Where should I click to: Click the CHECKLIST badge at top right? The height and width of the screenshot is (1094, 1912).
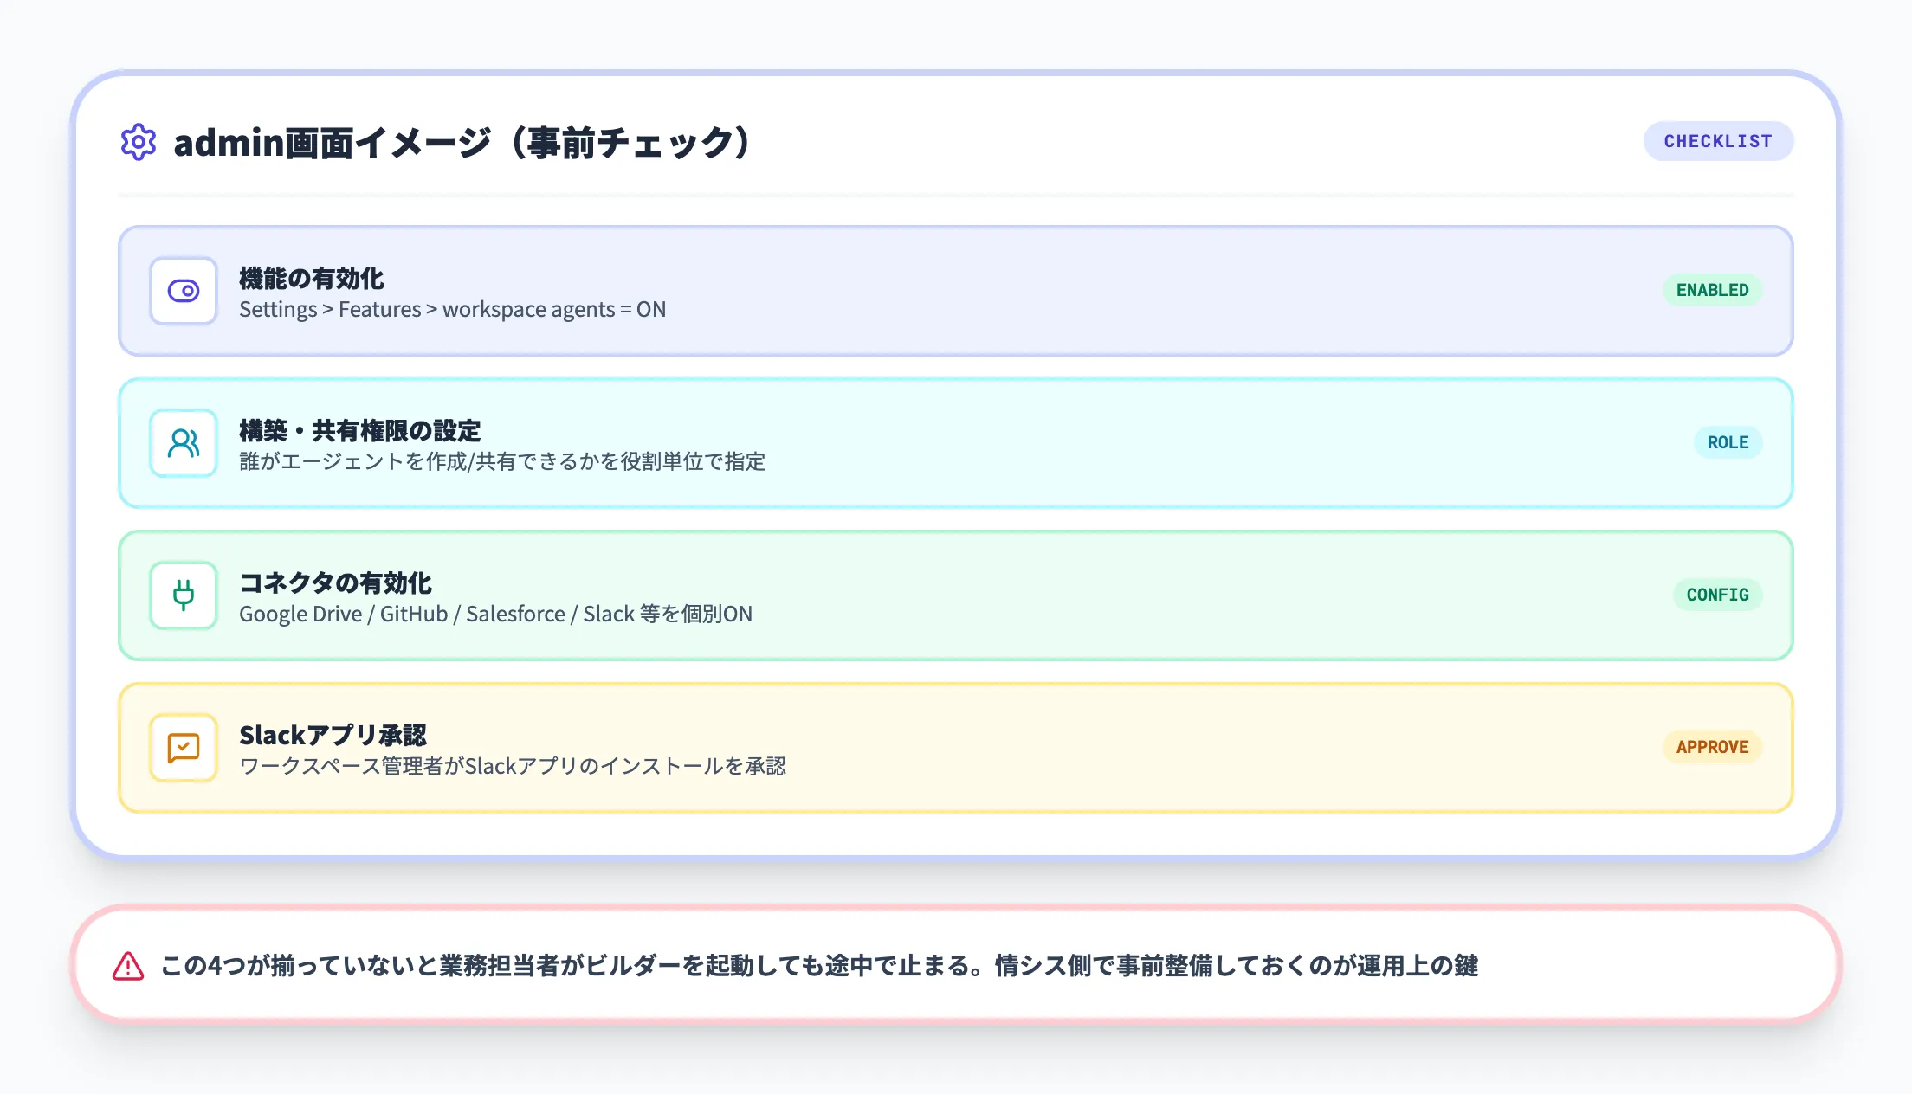(1718, 141)
